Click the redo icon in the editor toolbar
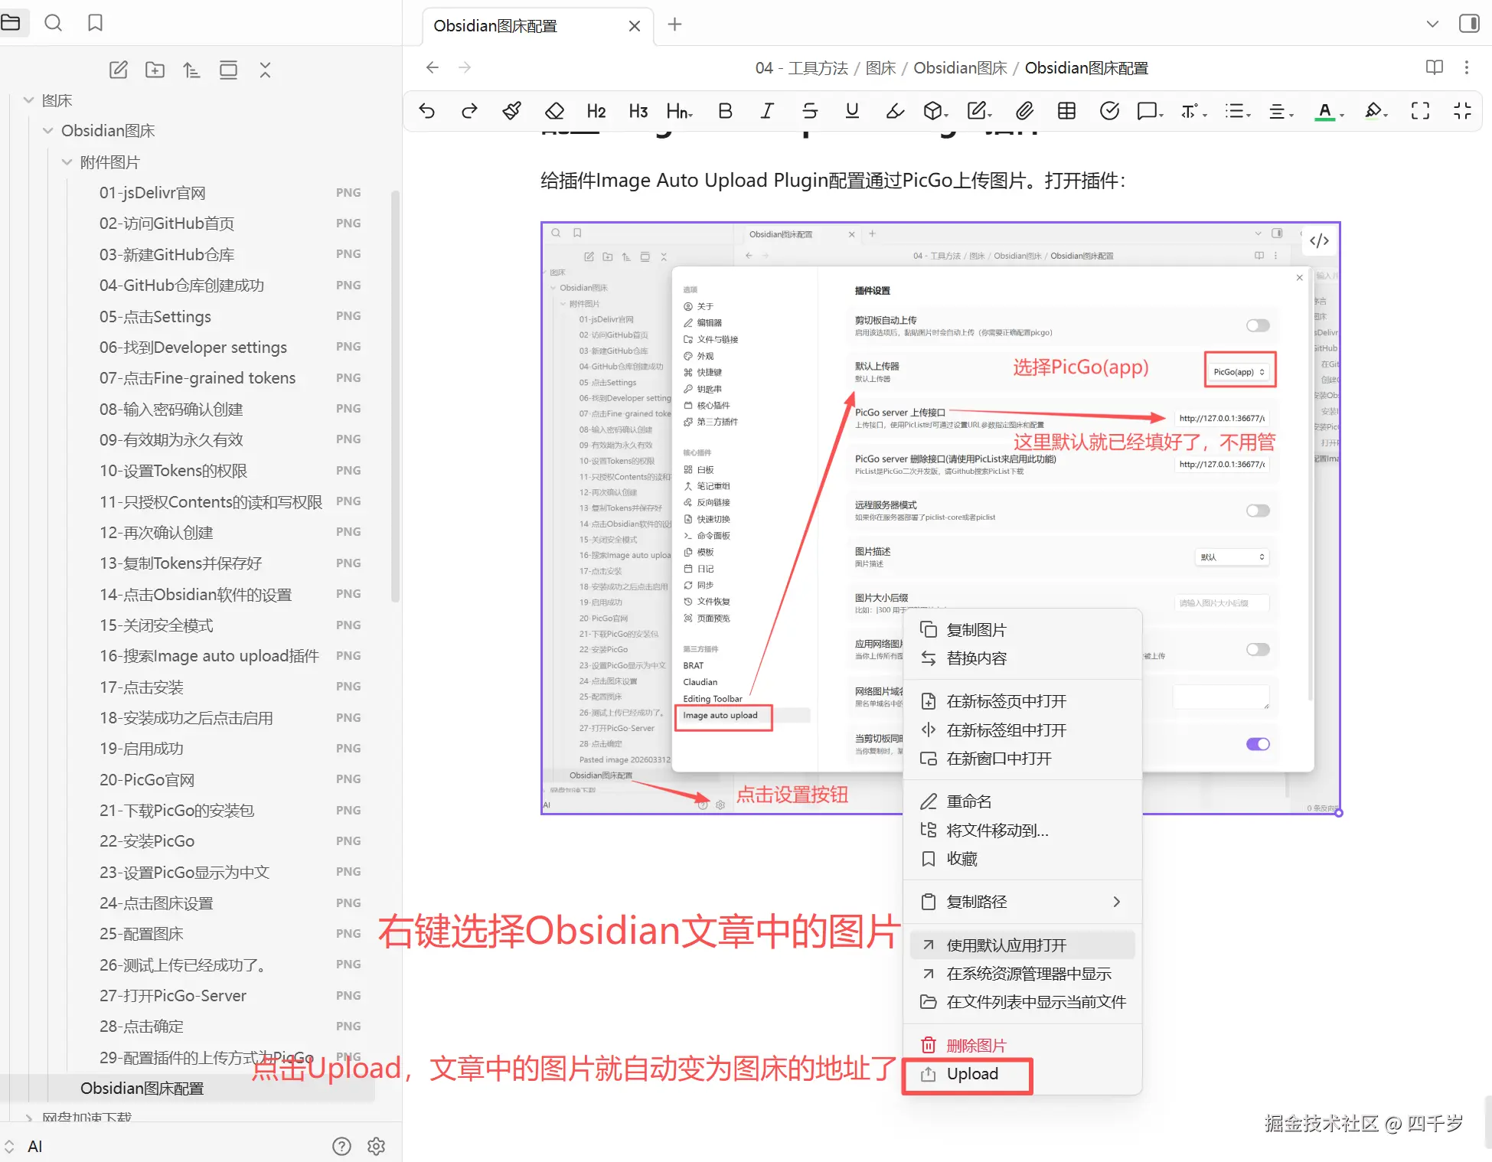1492x1162 pixels. pos(468,111)
